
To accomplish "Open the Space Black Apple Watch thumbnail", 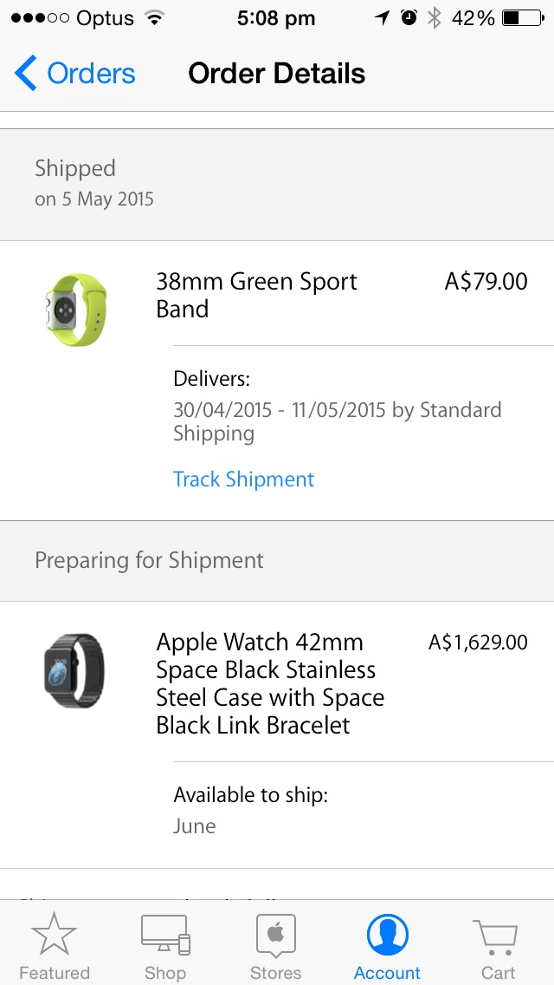I will [75, 670].
